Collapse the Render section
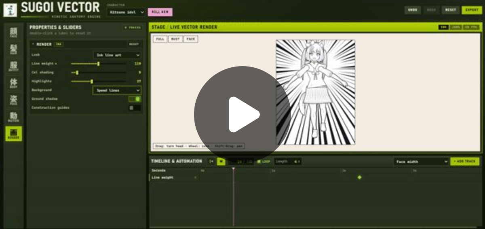The height and width of the screenshot is (229, 485). pos(34,44)
